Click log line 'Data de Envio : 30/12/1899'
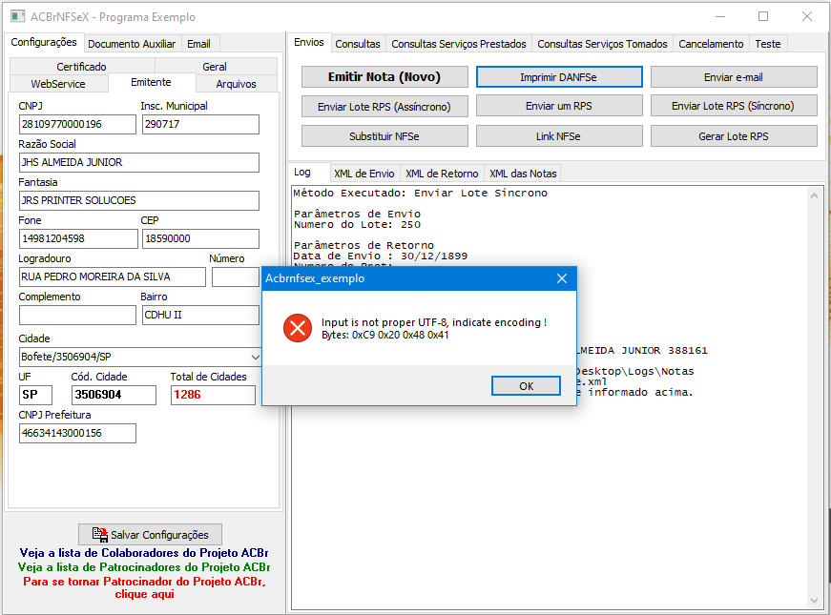This screenshot has width=831, height=615. pyautogui.click(x=381, y=256)
